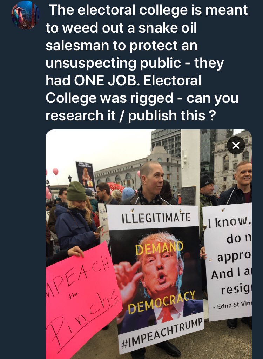Click the phrase 'snake oil' in the draft
The image size is (263, 359).
(x=167, y=28)
